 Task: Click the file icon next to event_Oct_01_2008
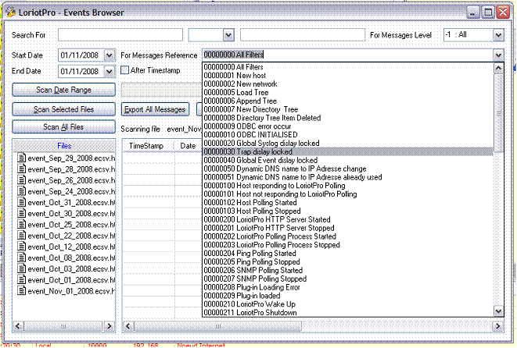click(x=21, y=280)
